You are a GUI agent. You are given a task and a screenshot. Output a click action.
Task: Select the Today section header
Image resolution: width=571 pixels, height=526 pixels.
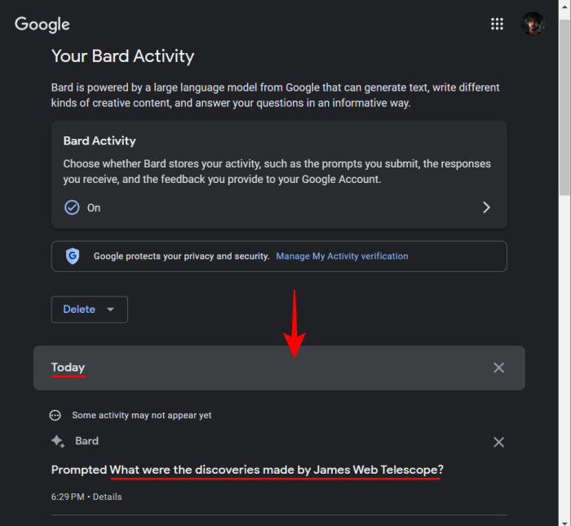(x=68, y=367)
